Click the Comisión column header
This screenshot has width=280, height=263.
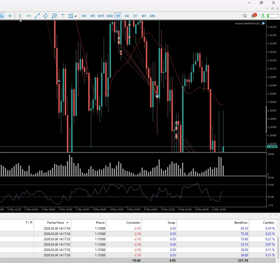133,223
